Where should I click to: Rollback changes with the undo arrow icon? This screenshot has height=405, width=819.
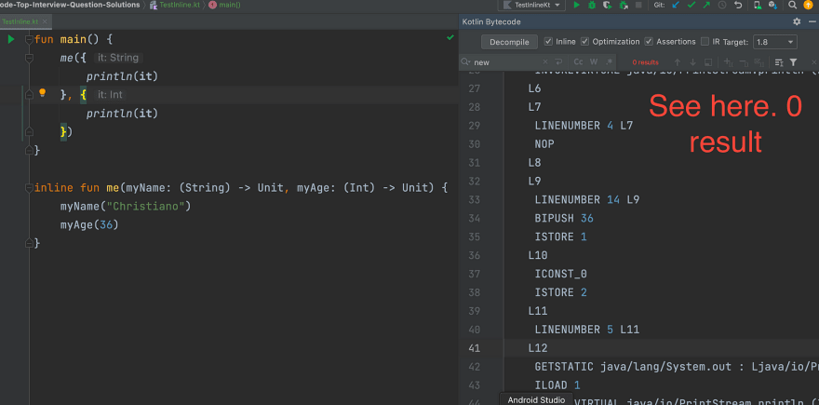pyautogui.click(x=738, y=5)
